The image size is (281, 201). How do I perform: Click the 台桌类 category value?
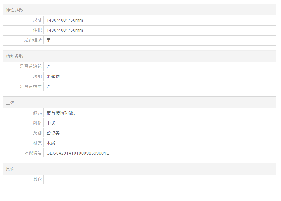click(53, 133)
